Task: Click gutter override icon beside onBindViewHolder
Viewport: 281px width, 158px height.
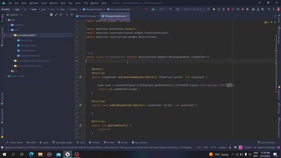Action: point(80,105)
